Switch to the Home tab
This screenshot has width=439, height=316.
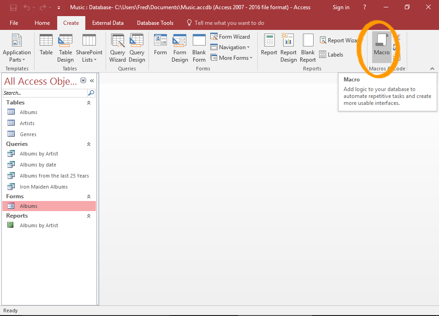click(x=42, y=23)
